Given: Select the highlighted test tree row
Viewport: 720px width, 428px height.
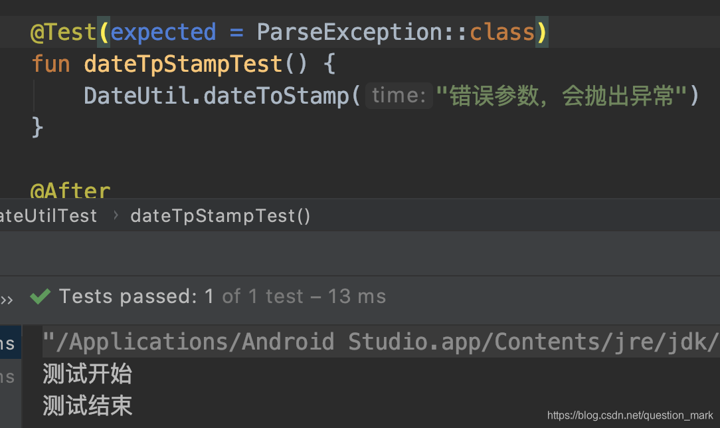Looking at the screenshot, I should [x=11, y=342].
